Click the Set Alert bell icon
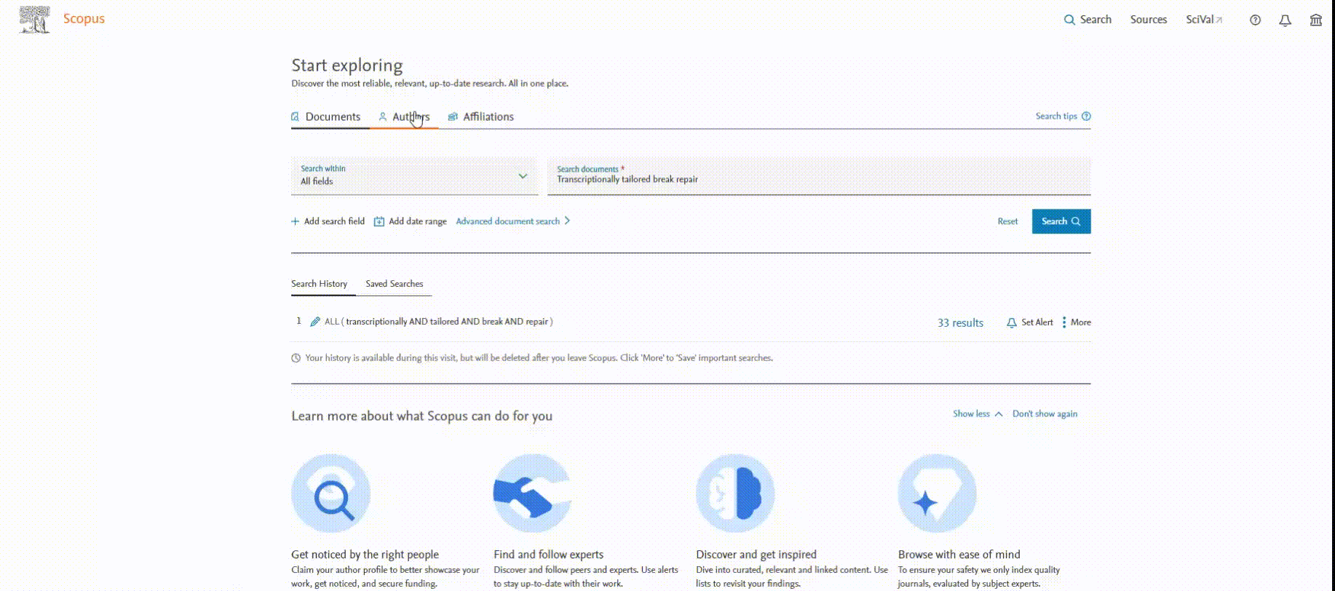 (1012, 322)
